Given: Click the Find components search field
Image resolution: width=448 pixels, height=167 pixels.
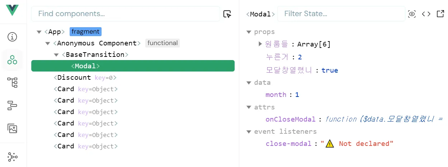Looking at the screenshot, I should point(126,14).
